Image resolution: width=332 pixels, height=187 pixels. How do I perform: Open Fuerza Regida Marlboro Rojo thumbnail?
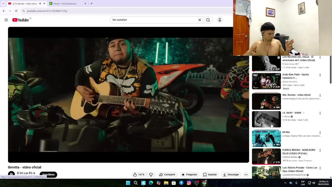[x=266, y=156]
